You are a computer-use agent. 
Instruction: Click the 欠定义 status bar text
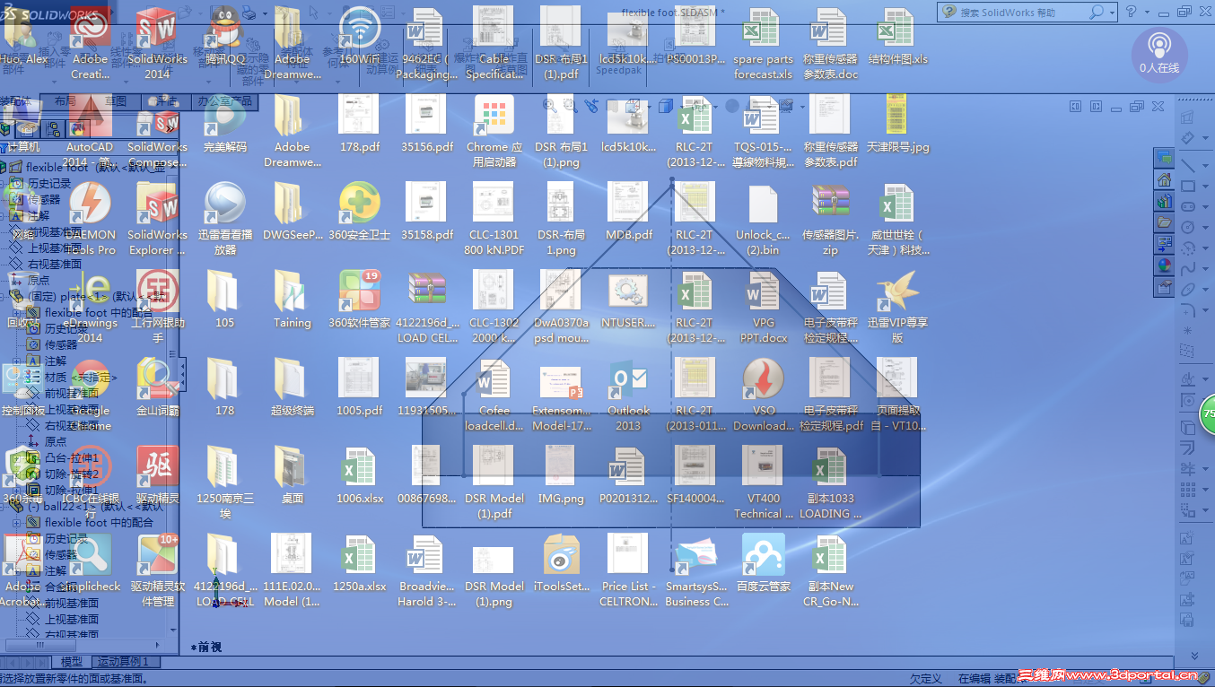tap(925, 679)
